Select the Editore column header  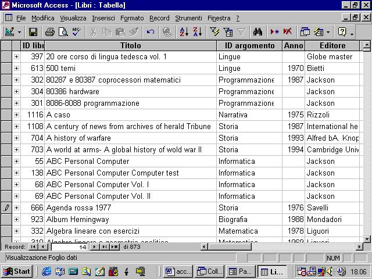pos(332,45)
